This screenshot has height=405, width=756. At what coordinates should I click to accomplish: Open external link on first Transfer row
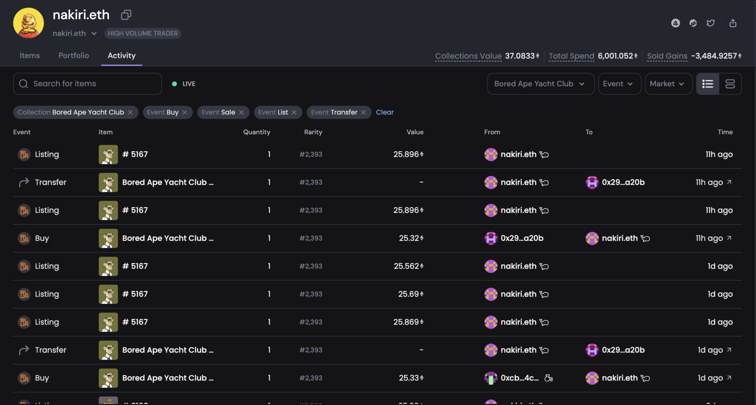pos(729,182)
